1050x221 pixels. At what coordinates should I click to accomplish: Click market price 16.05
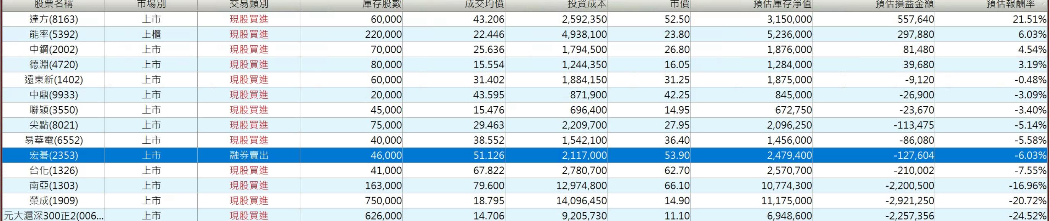(677, 64)
